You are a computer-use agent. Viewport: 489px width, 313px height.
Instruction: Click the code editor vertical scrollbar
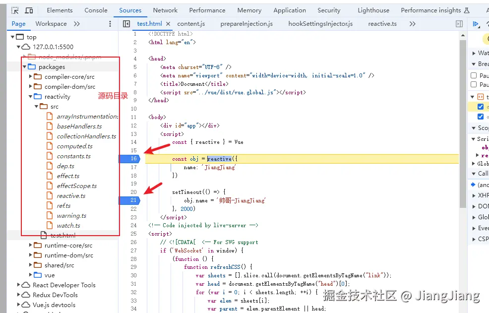tap(463, 124)
